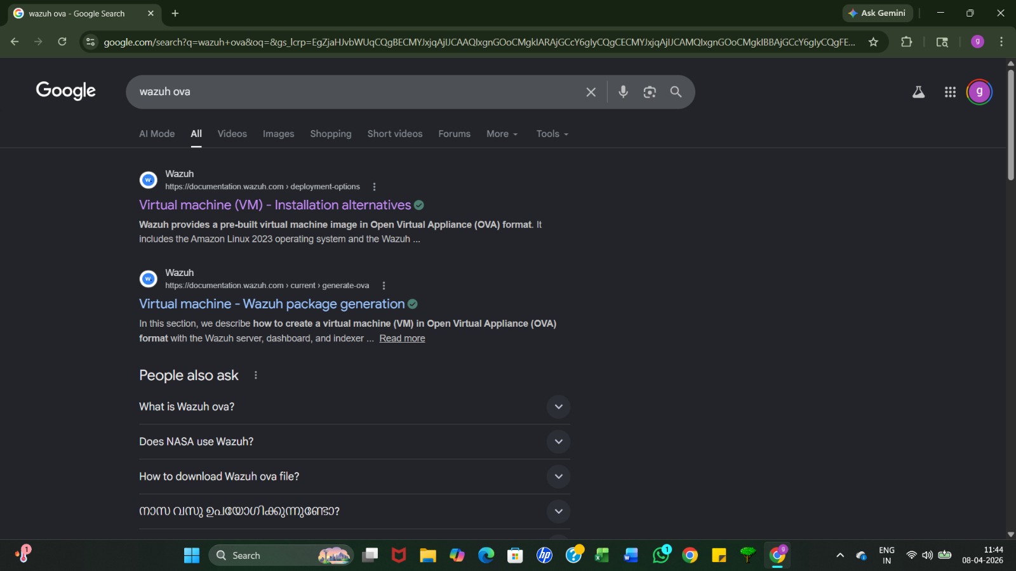Open options for deployment-options result
Viewport: 1016px width, 571px height.
[374, 187]
